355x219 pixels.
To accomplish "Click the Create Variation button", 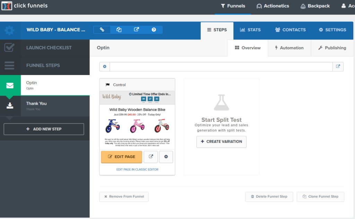I will tap(221, 142).
